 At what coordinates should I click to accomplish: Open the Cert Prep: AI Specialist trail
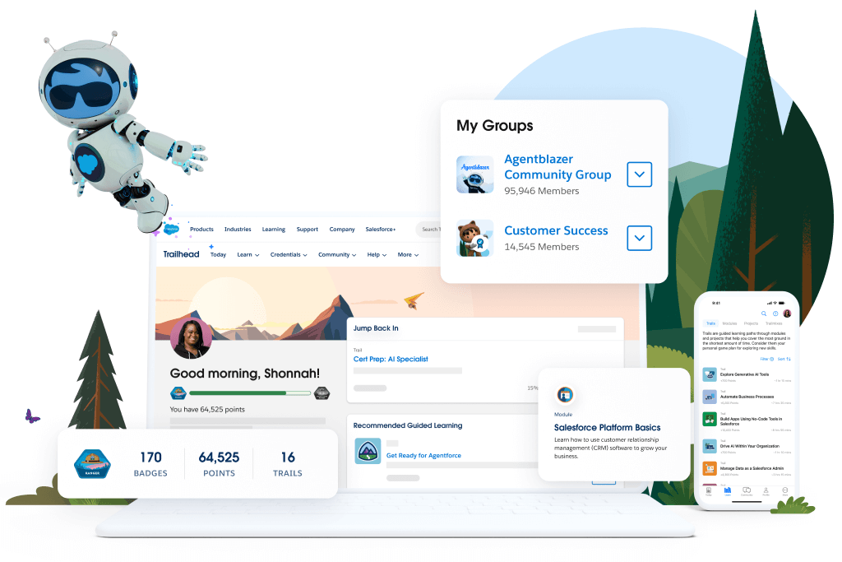tap(391, 359)
